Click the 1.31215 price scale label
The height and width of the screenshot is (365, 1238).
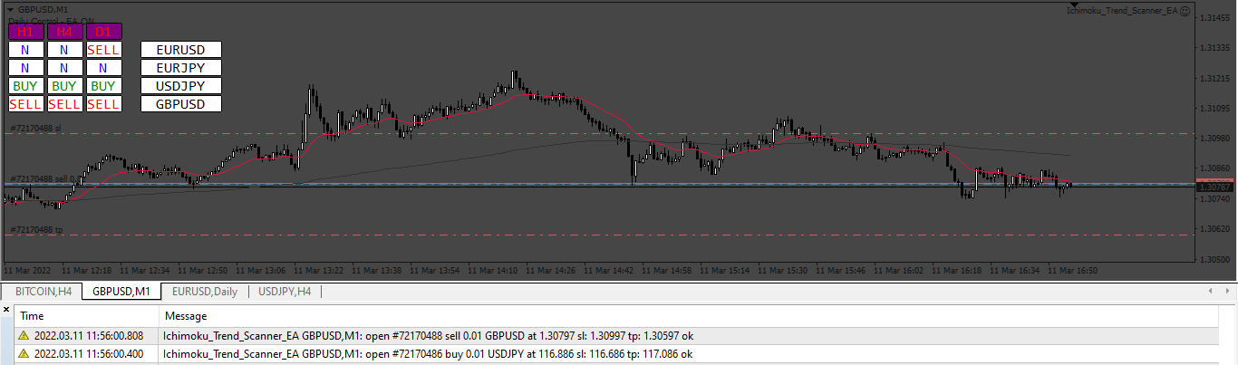pyautogui.click(x=1214, y=79)
